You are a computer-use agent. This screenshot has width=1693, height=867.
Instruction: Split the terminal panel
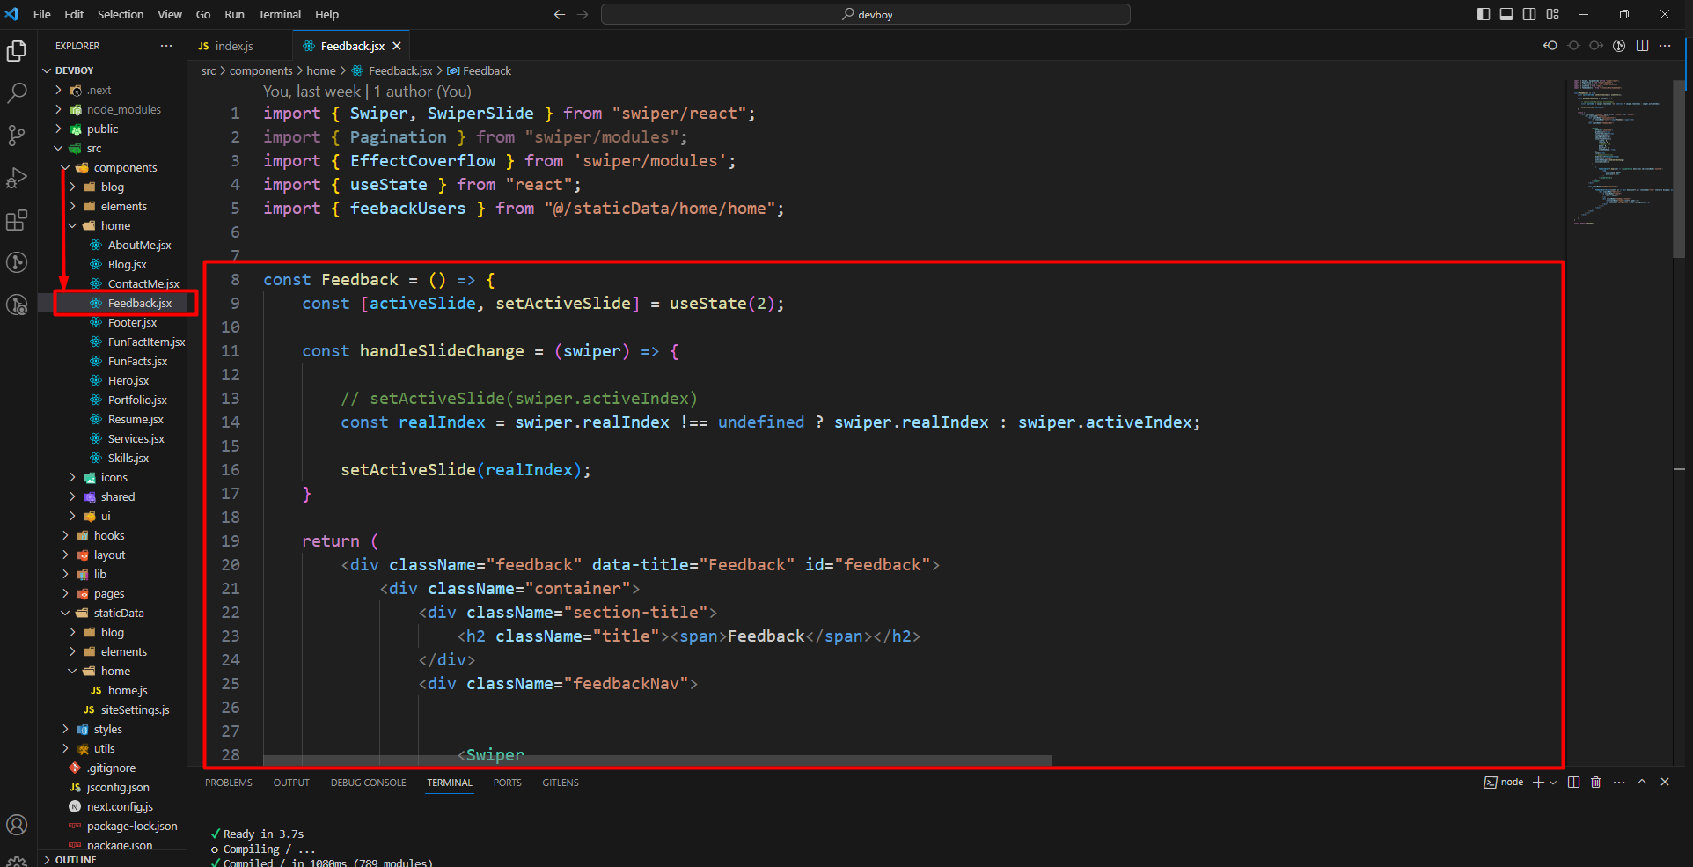click(x=1574, y=782)
